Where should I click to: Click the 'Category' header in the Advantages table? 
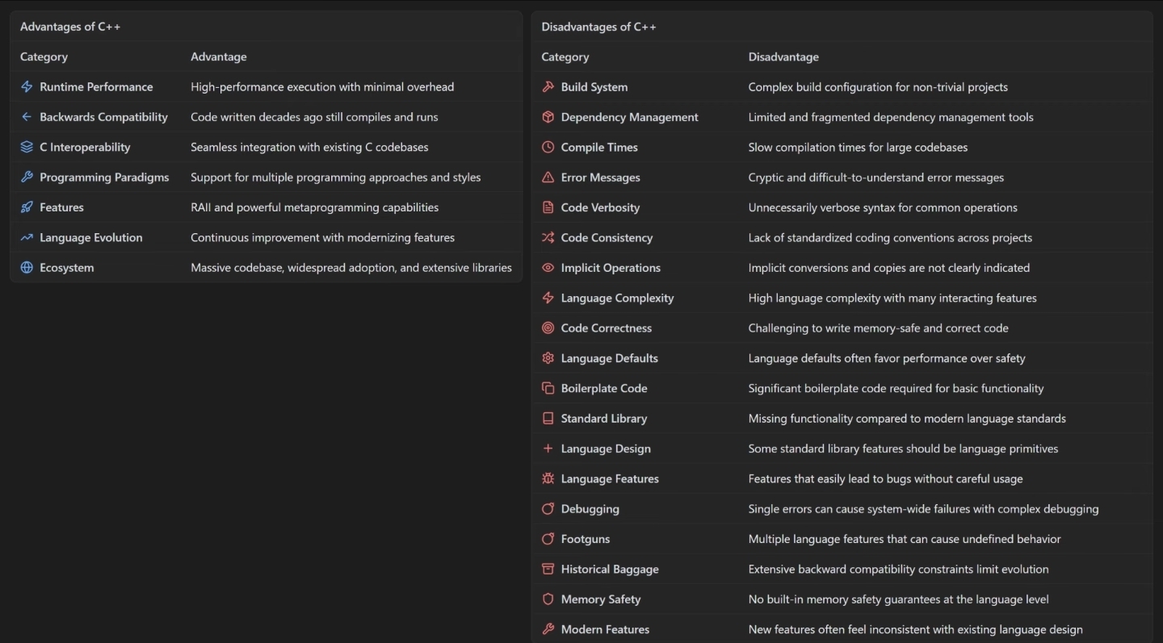click(x=44, y=56)
